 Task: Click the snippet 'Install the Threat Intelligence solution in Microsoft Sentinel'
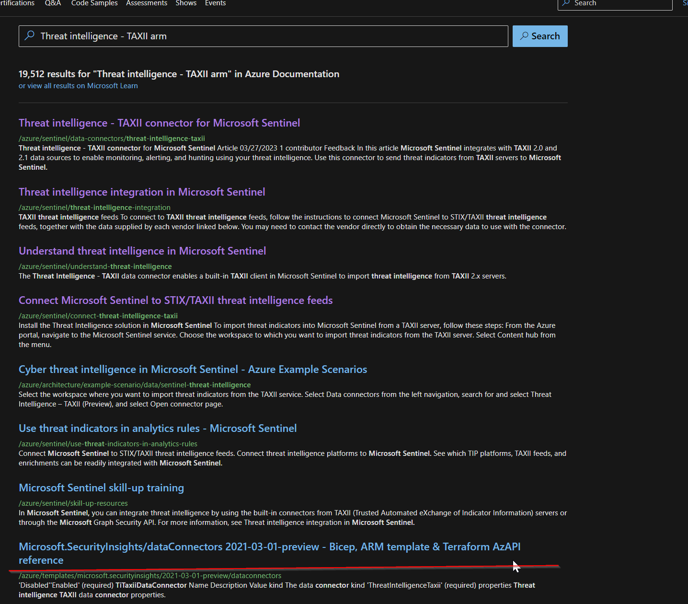click(x=287, y=335)
